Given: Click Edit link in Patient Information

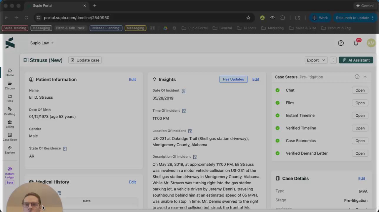Looking at the screenshot, I should point(132,79).
